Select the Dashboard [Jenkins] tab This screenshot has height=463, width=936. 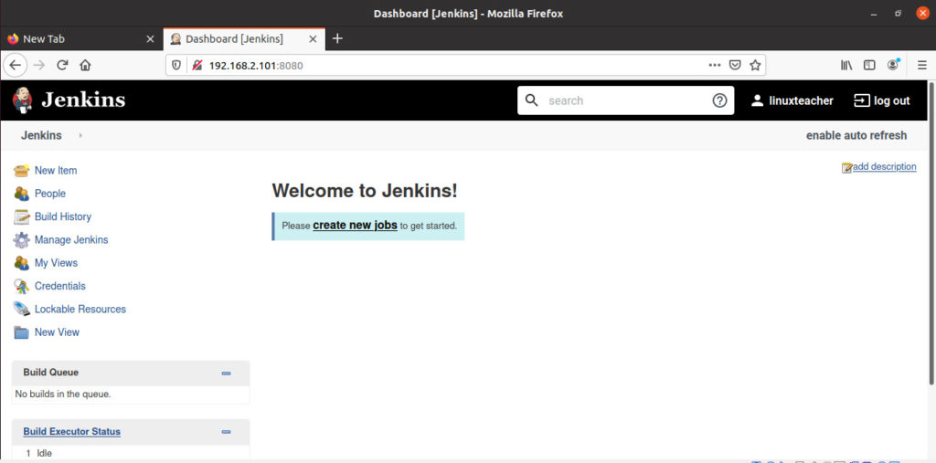[244, 38]
